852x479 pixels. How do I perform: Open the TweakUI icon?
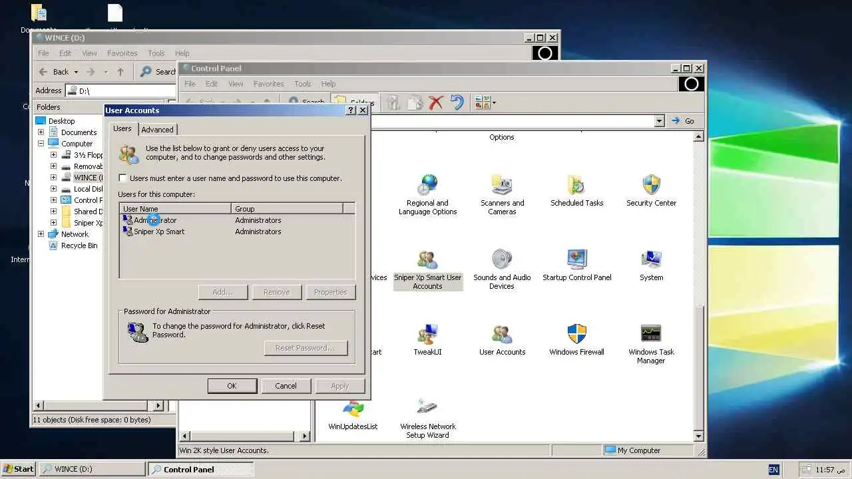(x=427, y=340)
